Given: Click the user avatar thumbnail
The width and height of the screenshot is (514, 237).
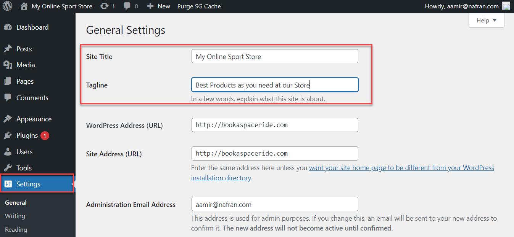Looking at the screenshot, I should [506, 6].
